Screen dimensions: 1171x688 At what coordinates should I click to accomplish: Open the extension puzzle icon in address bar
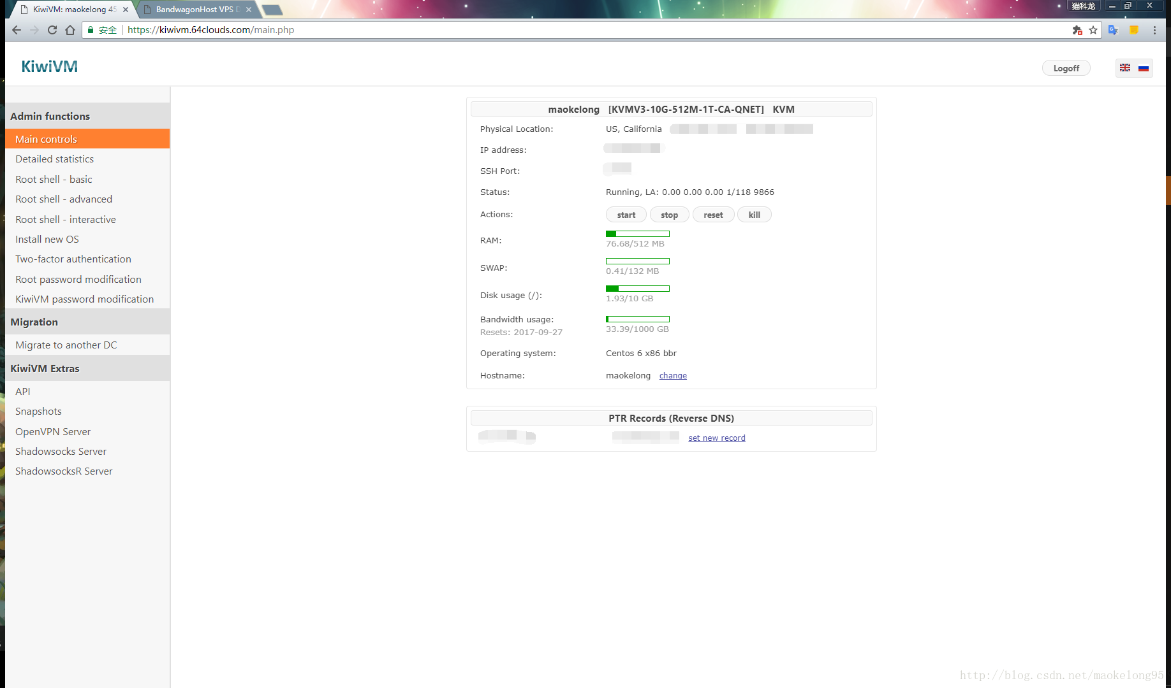click(1077, 30)
